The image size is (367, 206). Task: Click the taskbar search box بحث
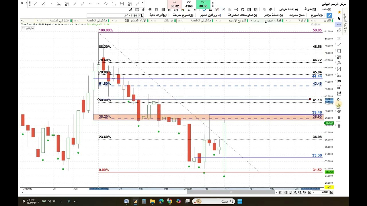point(214,201)
